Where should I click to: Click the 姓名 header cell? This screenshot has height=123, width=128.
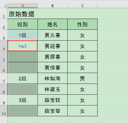[x=53, y=24]
